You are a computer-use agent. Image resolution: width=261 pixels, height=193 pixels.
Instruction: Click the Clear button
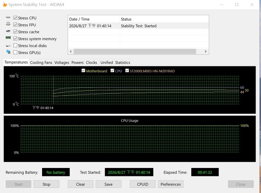pyautogui.click(x=80, y=184)
